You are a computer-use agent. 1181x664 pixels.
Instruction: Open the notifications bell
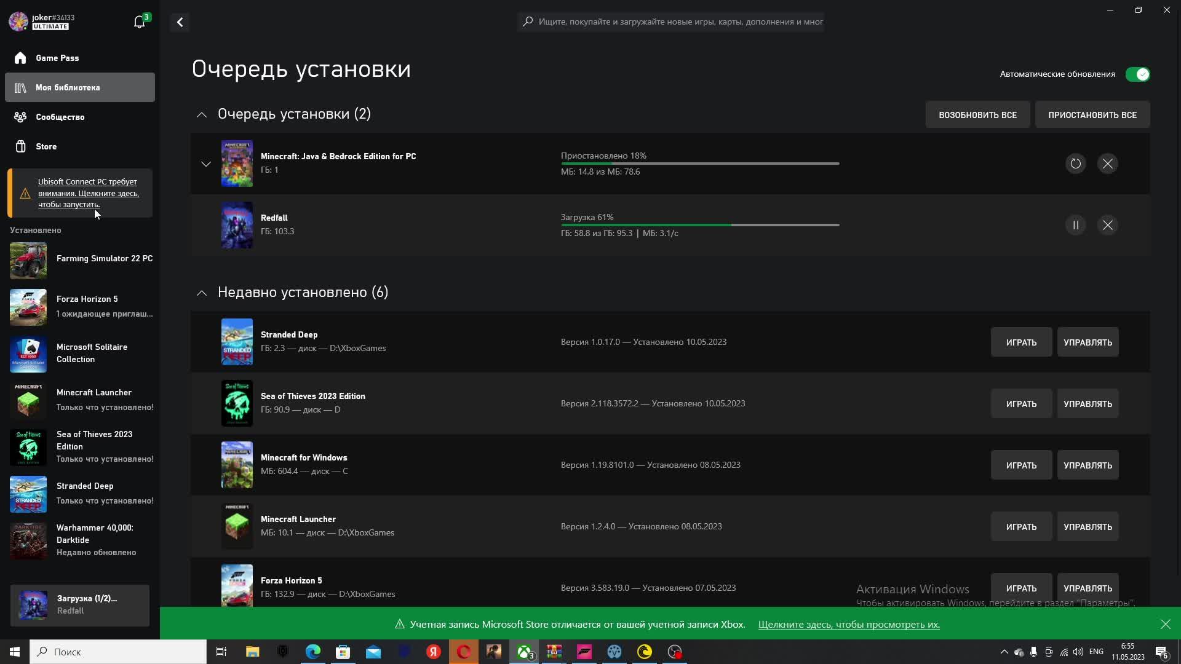pyautogui.click(x=140, y=22)
